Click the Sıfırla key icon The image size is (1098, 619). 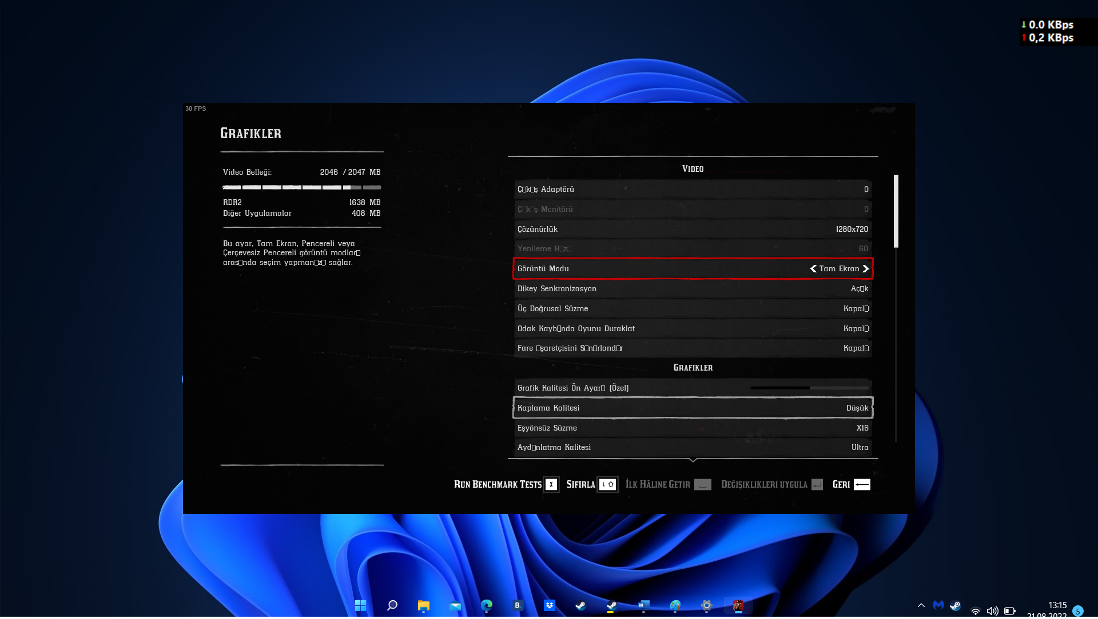607,485
